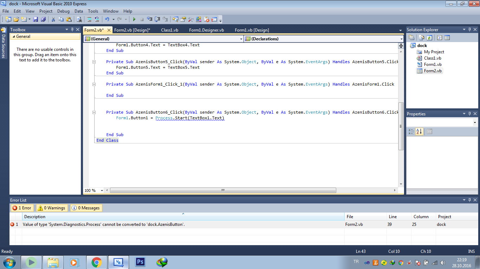
Task: Toggle auto-hide pin on the Toolbox panel
Action: point(72,30)
